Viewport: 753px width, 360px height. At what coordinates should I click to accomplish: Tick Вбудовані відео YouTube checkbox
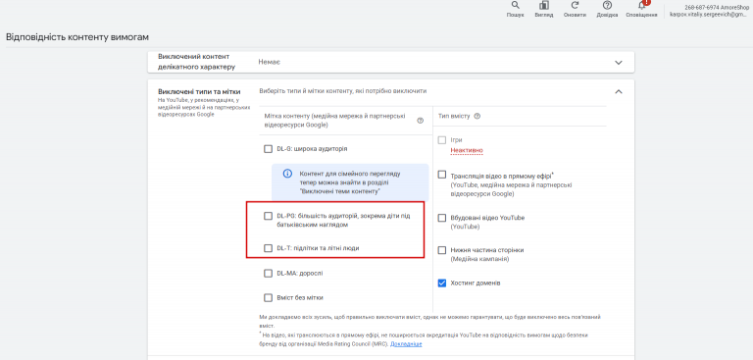click(x=442, y=218)
